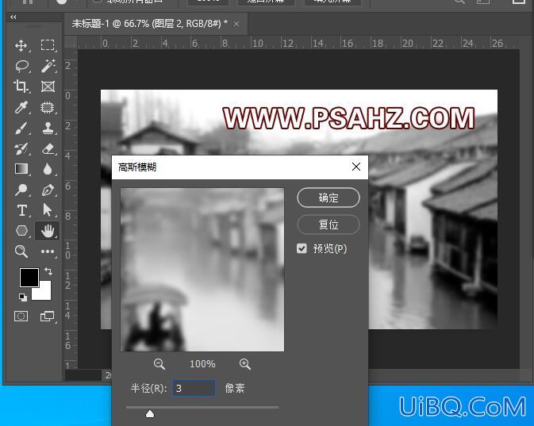Screen dimensions: 534x426
Task: Change screen mode icon
Action: tap(48, 317)
